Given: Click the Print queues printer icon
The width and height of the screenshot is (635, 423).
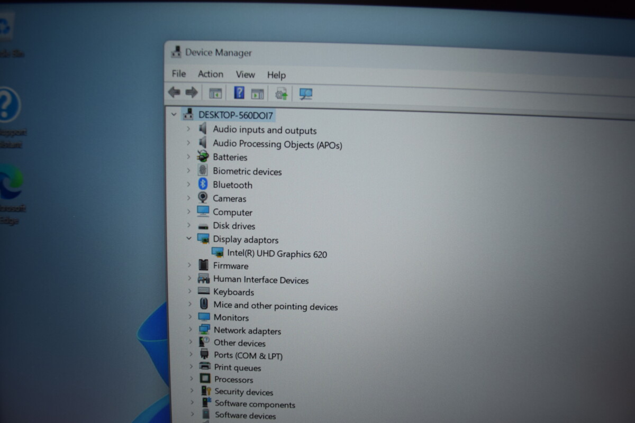Looking at the screenshot, I should [205, 366].
